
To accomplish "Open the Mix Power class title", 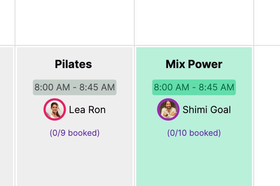I will click(x=194, y=64).
